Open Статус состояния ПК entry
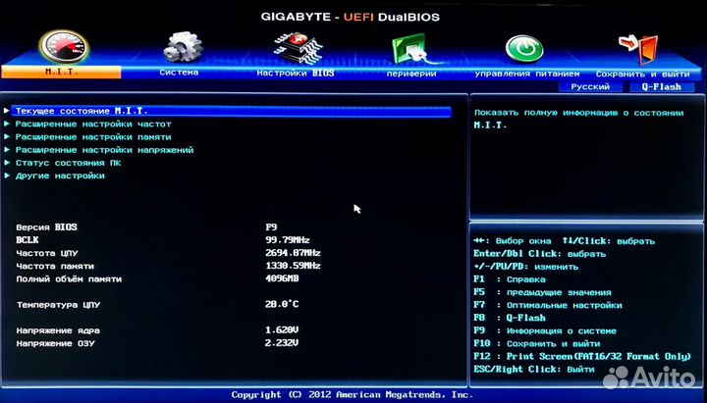The width and height of the screenshot is (707, 403). (x=68, y=163)
